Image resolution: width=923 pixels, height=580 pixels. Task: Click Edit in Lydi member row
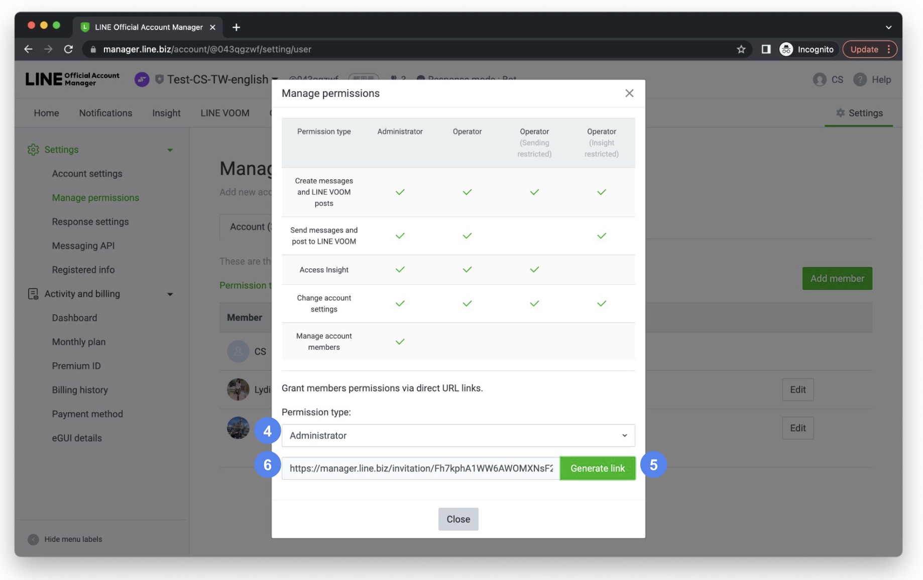[797, 390]
